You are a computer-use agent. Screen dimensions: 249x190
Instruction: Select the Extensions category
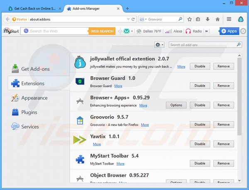(39, 83)
